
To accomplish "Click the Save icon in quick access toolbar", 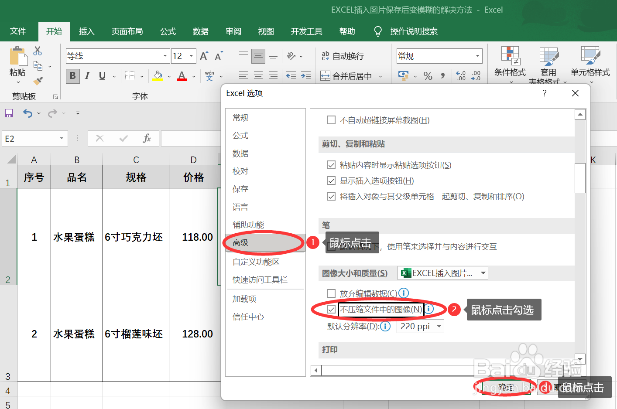I will click(9, 113).
